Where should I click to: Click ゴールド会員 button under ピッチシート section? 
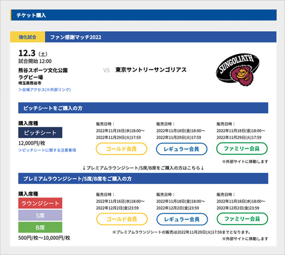122,149
